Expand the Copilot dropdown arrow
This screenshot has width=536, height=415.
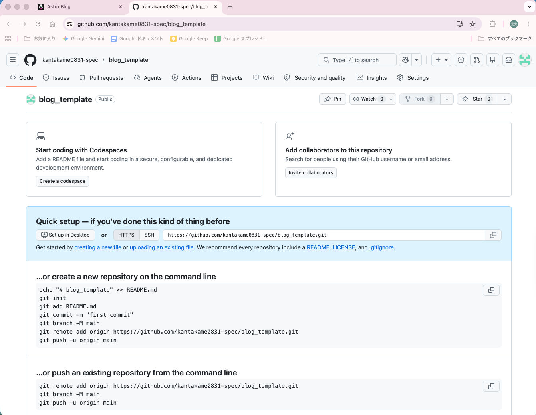click(x=417, y=60)
